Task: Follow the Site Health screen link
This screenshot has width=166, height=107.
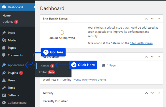Action: (141, 43)
